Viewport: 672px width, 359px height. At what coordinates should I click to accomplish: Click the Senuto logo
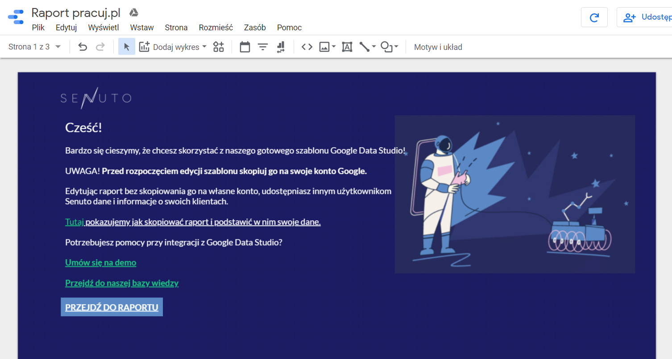point(96,98)
